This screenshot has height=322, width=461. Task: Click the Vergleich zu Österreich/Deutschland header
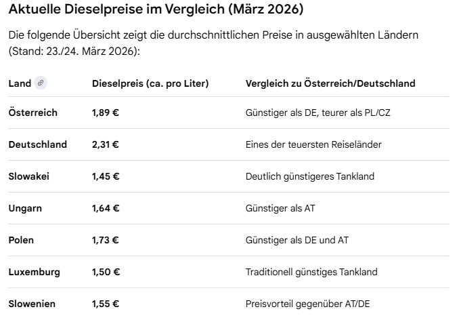pos(330,83)
